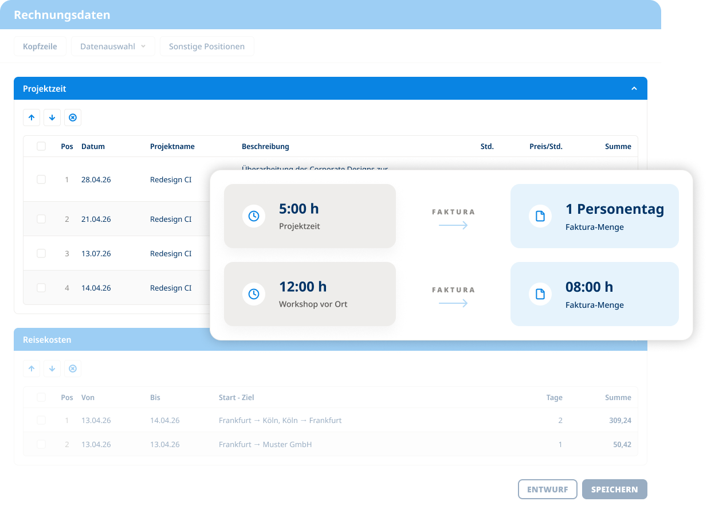
Task: Click date 21.04.26 in row 2
Action: pyautogui.click(x=96, y=219)
